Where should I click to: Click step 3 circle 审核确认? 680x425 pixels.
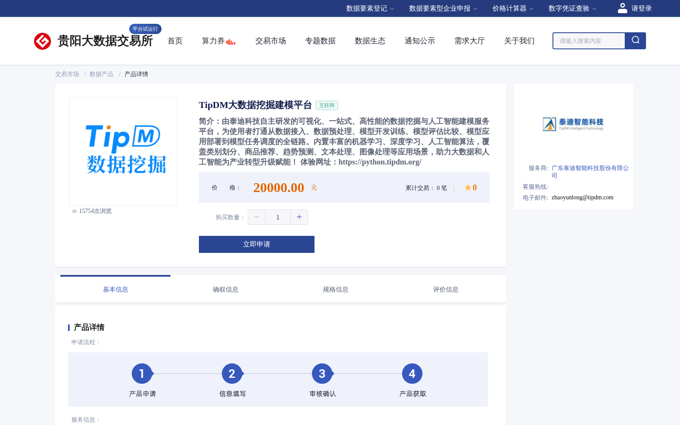[x=322, y=374]
